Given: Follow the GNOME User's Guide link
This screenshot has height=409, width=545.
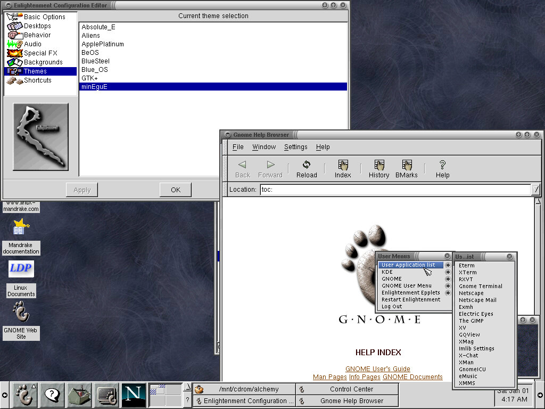Looking at the screenshot, I should click(x=377, y=369).
